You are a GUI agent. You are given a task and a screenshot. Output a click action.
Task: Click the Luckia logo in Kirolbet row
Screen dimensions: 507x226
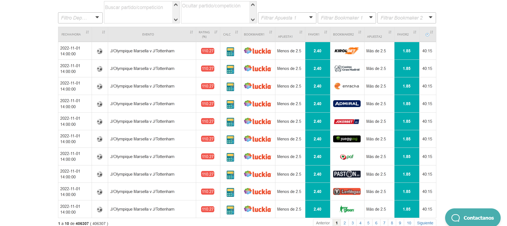[x=257, y=51]
